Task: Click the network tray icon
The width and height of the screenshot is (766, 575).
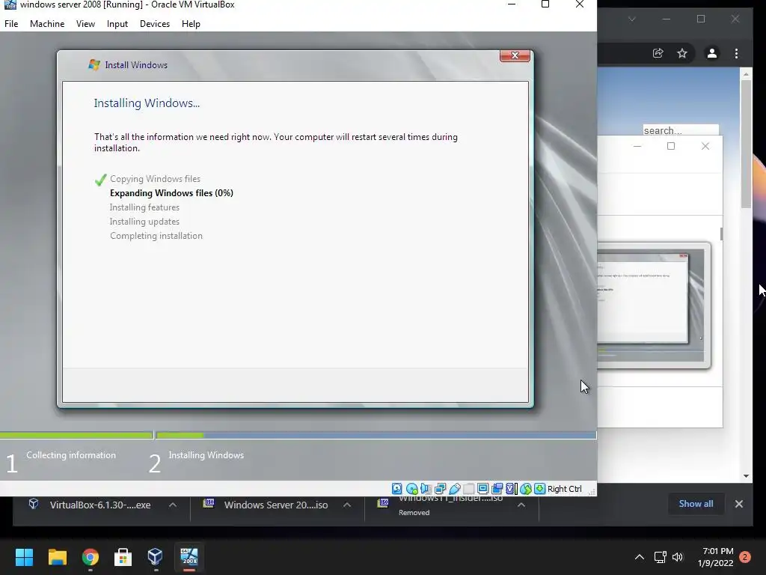Action: point(660,557)
